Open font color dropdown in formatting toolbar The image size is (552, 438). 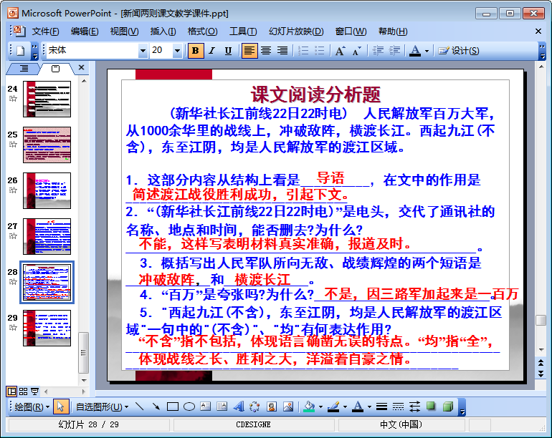click(x=427, y=52)
